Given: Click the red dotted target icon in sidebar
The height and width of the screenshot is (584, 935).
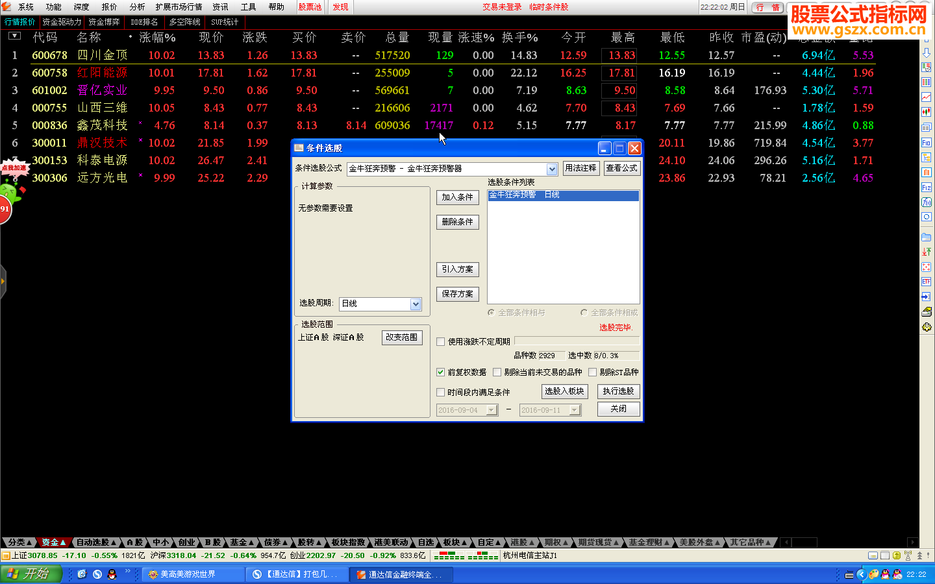Looking at the screenshot, I should point(927,267).
